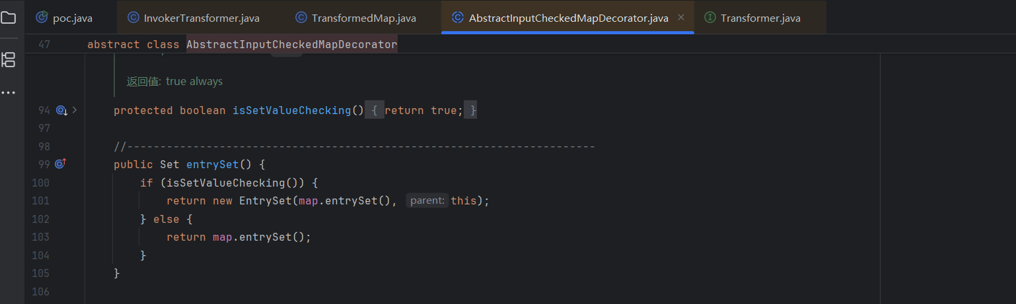Click the class icon on InvokerTransformer.java tab
Viewport: 1016px width, 304px height.
[133, 18]
